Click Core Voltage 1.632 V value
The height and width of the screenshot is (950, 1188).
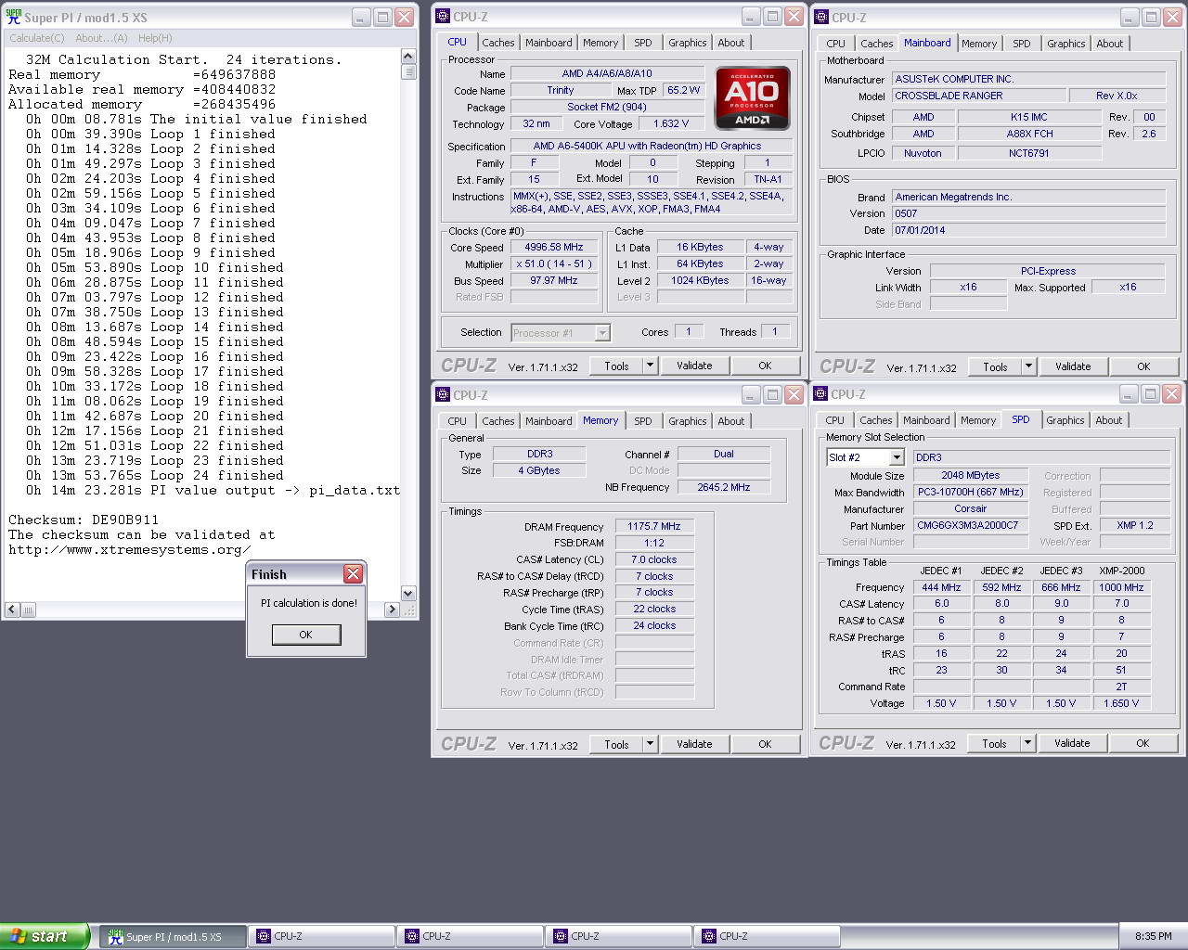671,123
